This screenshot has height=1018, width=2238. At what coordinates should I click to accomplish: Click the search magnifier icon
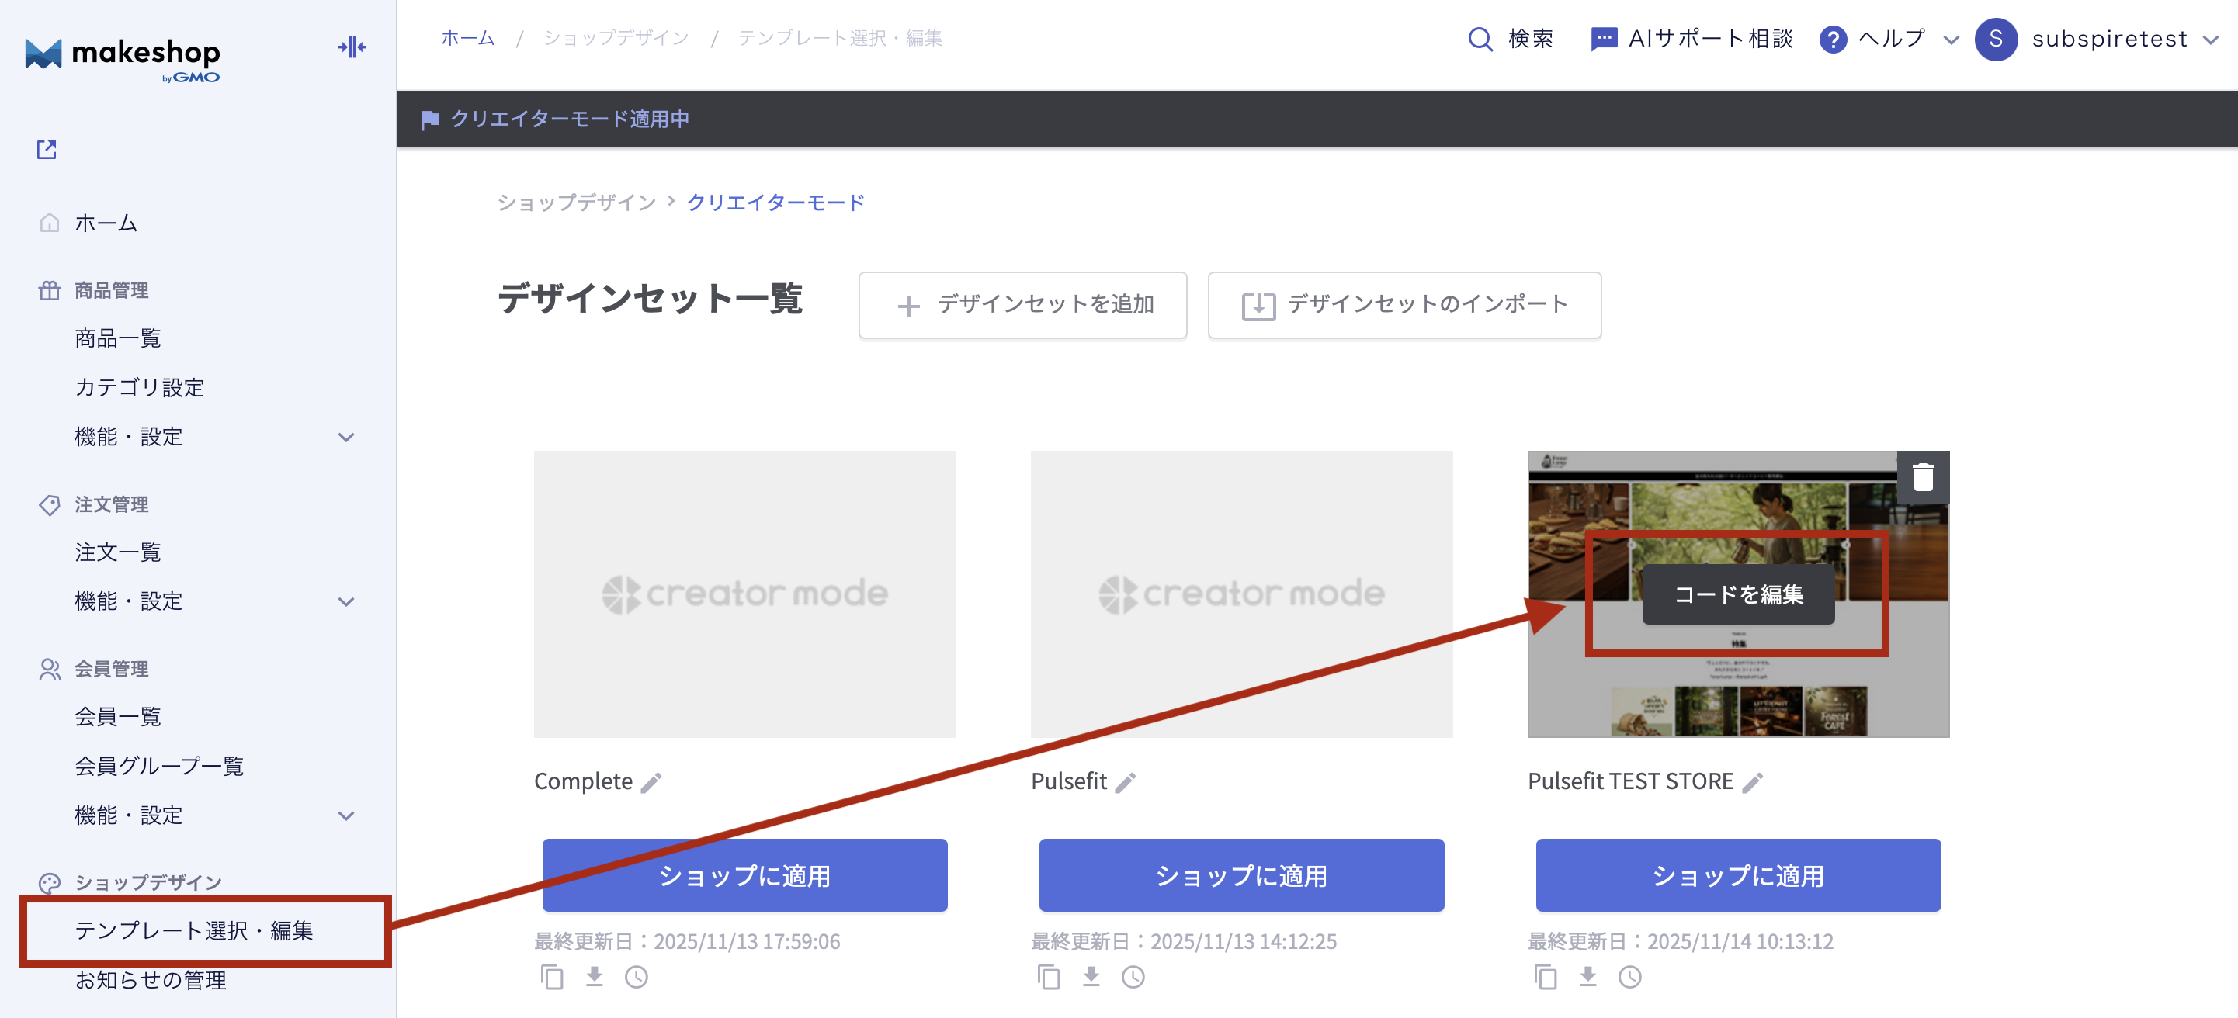tap(1480, 39)
